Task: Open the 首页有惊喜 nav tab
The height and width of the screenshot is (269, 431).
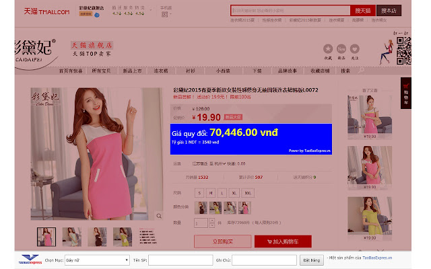Action: (71, 71)
